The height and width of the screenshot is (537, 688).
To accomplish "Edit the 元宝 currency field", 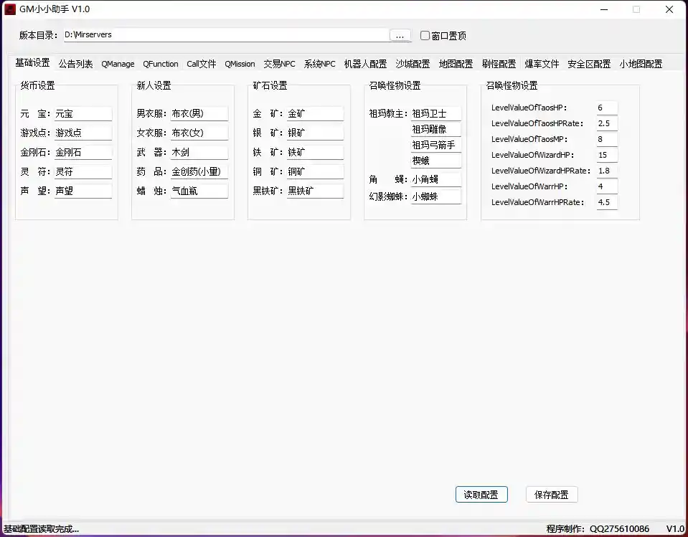I will coord(83,113).
